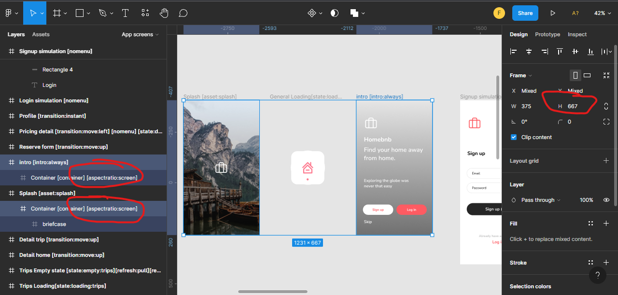Align selection to the right
Viewport: 618px width, 295px height.
pyautogui.click(x=545, y=51)
